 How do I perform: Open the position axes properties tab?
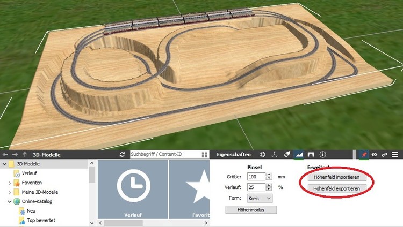(275, 155)
